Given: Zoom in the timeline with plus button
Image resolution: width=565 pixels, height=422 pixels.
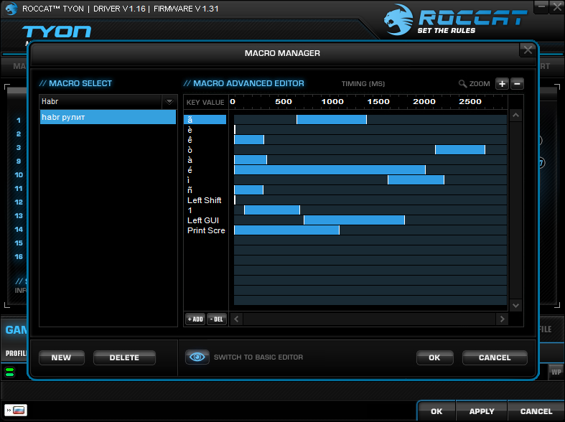Looking at the screenshot, I should click(x=502, y=84).
